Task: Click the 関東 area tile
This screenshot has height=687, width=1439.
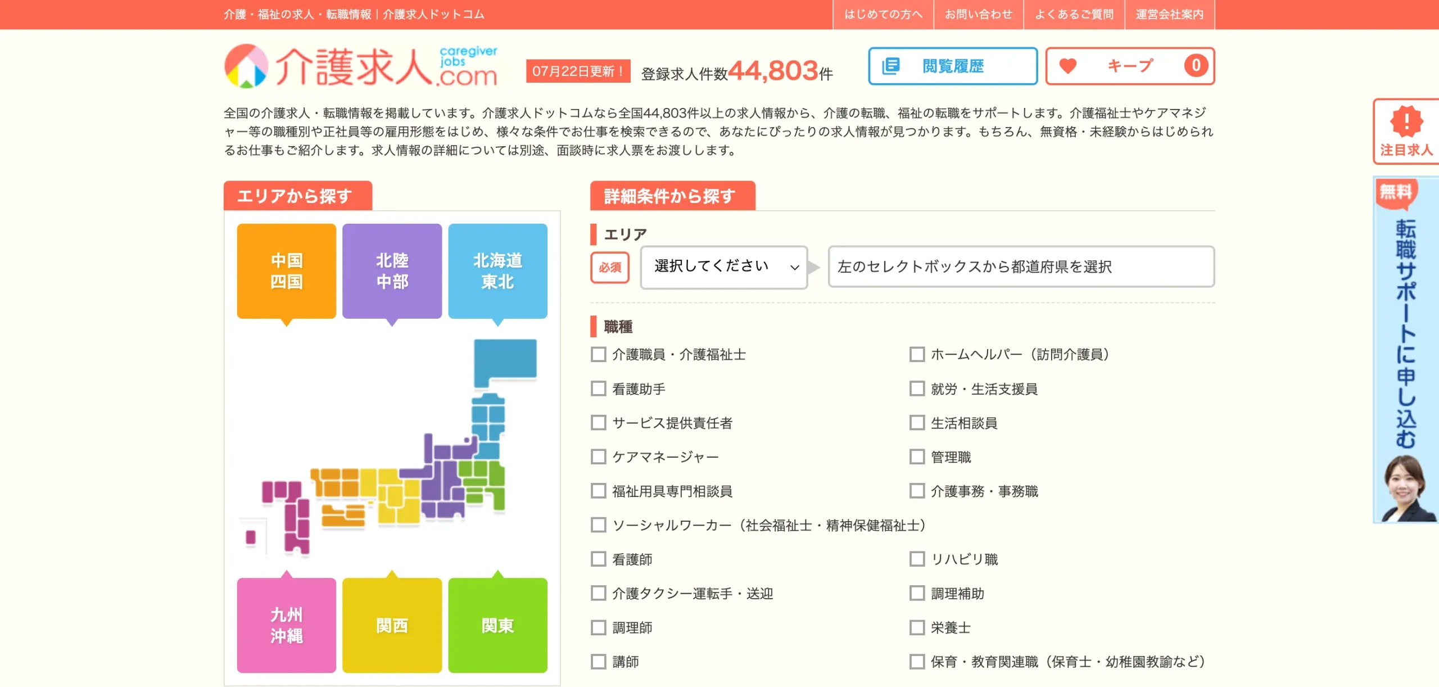Action: [498, 625]
